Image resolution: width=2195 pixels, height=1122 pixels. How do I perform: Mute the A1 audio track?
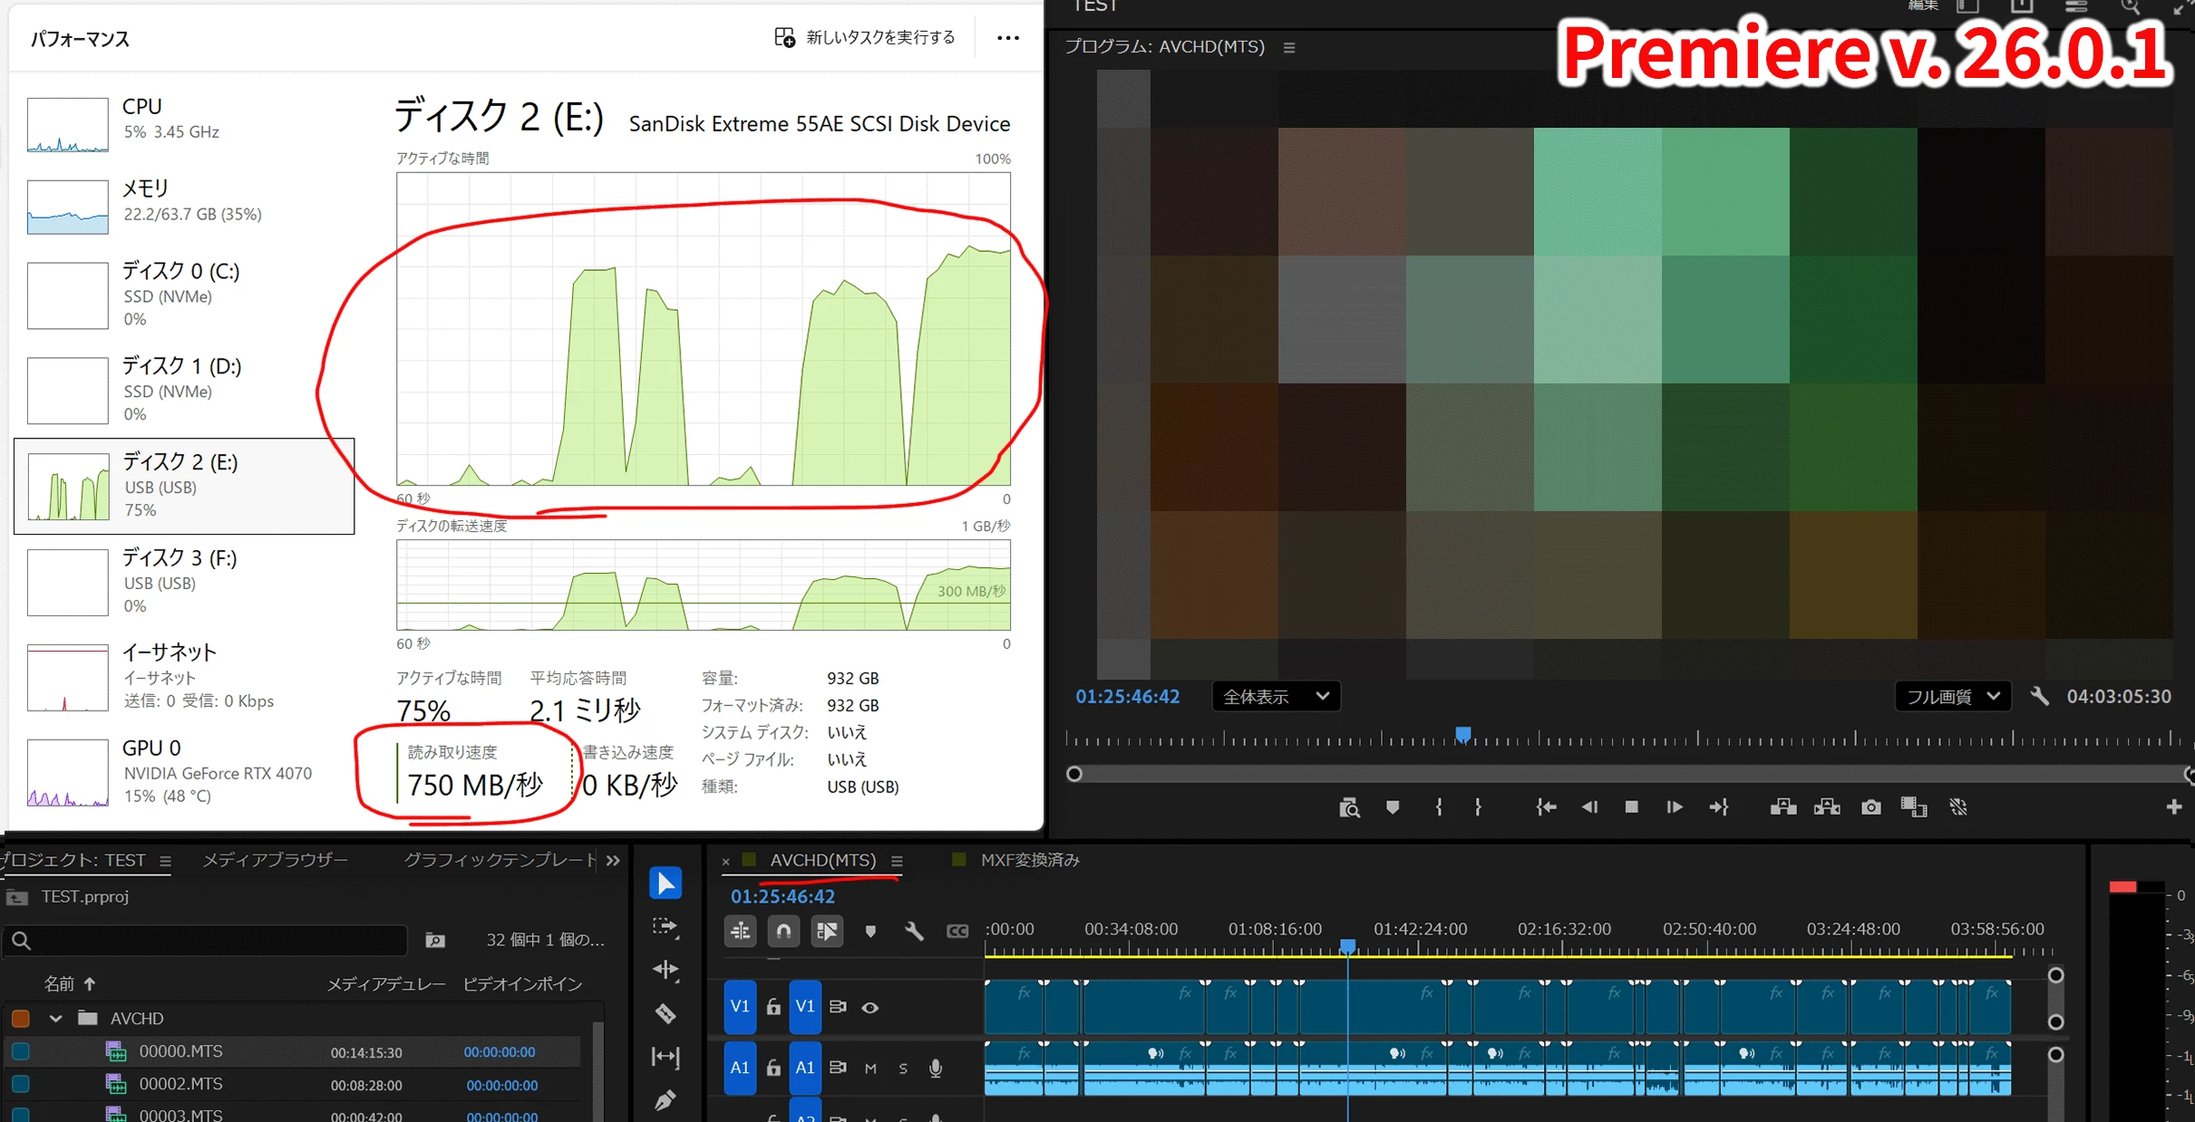point(870,1068)
